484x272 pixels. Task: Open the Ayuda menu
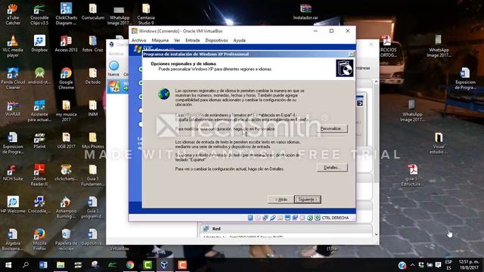click(239, 40)
